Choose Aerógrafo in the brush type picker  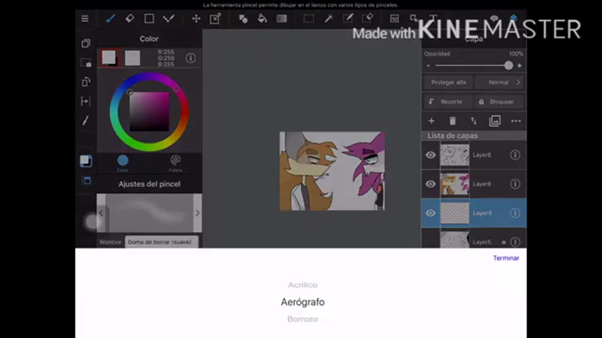[x=302, y=302]
